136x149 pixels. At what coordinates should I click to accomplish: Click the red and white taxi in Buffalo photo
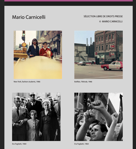(x=112, y=66)
